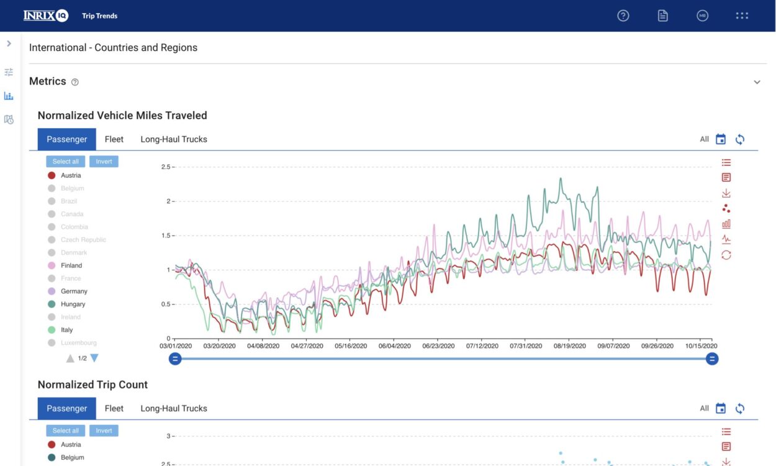Viewport: 776px width, 466px height.
Task: Expand the left sidebar with the arrow
Action: pos(9,43)
